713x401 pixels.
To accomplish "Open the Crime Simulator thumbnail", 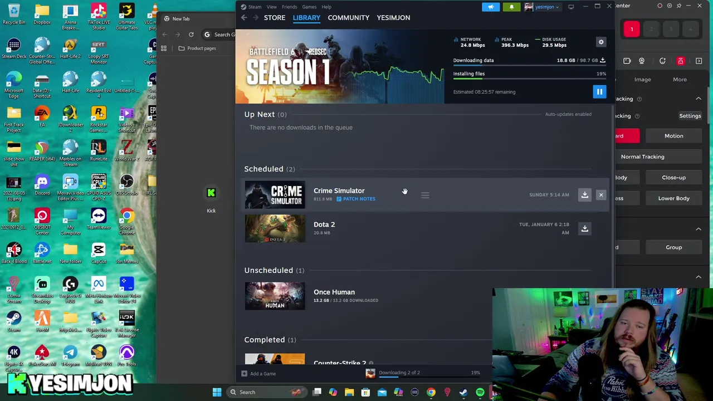I will pyautogui.click(x=275, y=195).
